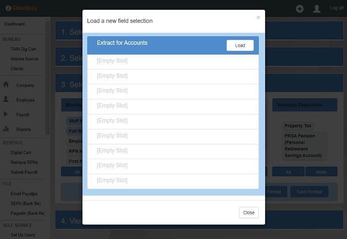Click the Employee person icon
Screen dimensions: 347x239
(x=6, y=99)
